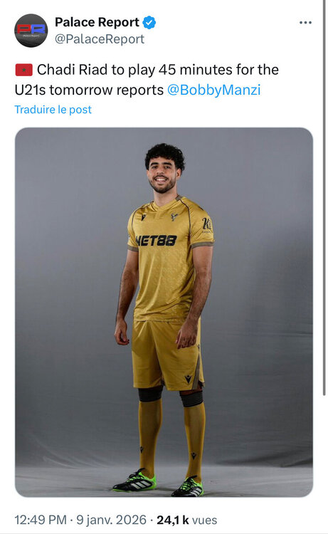
Task: Click the @PalaceReport handle
Action: (x=100, y=39)
